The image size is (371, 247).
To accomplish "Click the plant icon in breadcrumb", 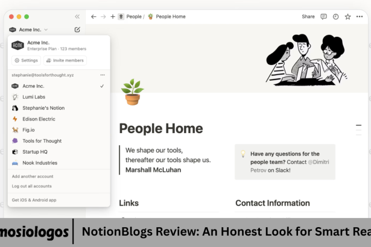I will tap(150, 16).
